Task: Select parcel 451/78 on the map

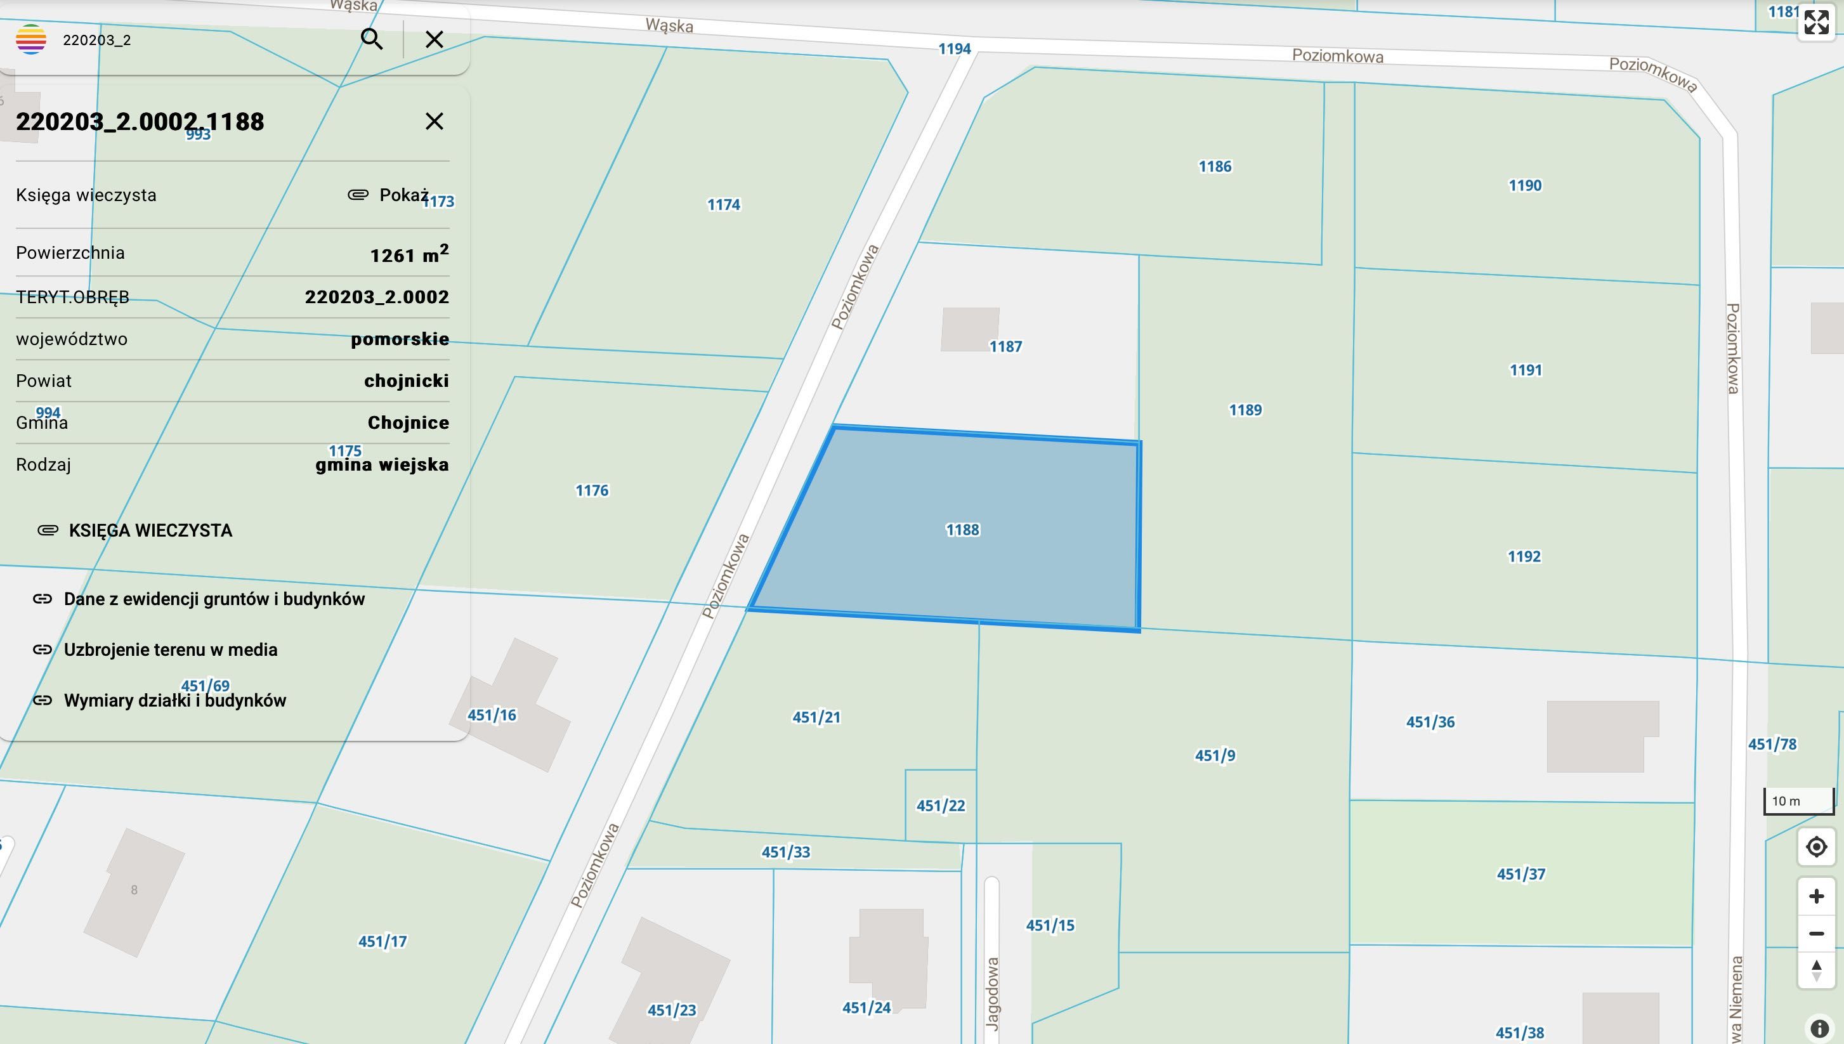Action: tap(1772, 744)
